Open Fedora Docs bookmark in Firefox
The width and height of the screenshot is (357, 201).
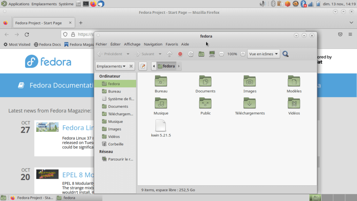tap(47, 44)
